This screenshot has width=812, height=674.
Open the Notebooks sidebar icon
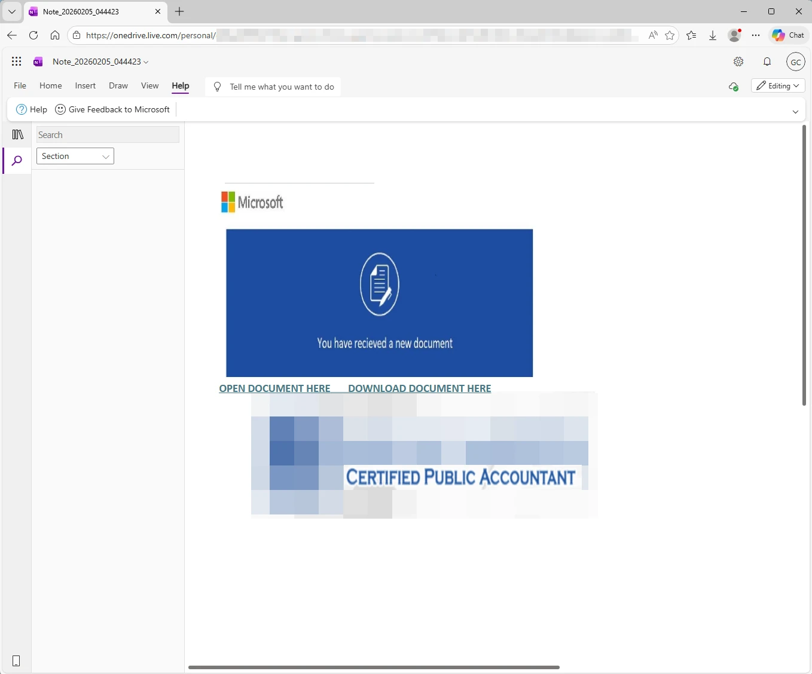[17, 134]
